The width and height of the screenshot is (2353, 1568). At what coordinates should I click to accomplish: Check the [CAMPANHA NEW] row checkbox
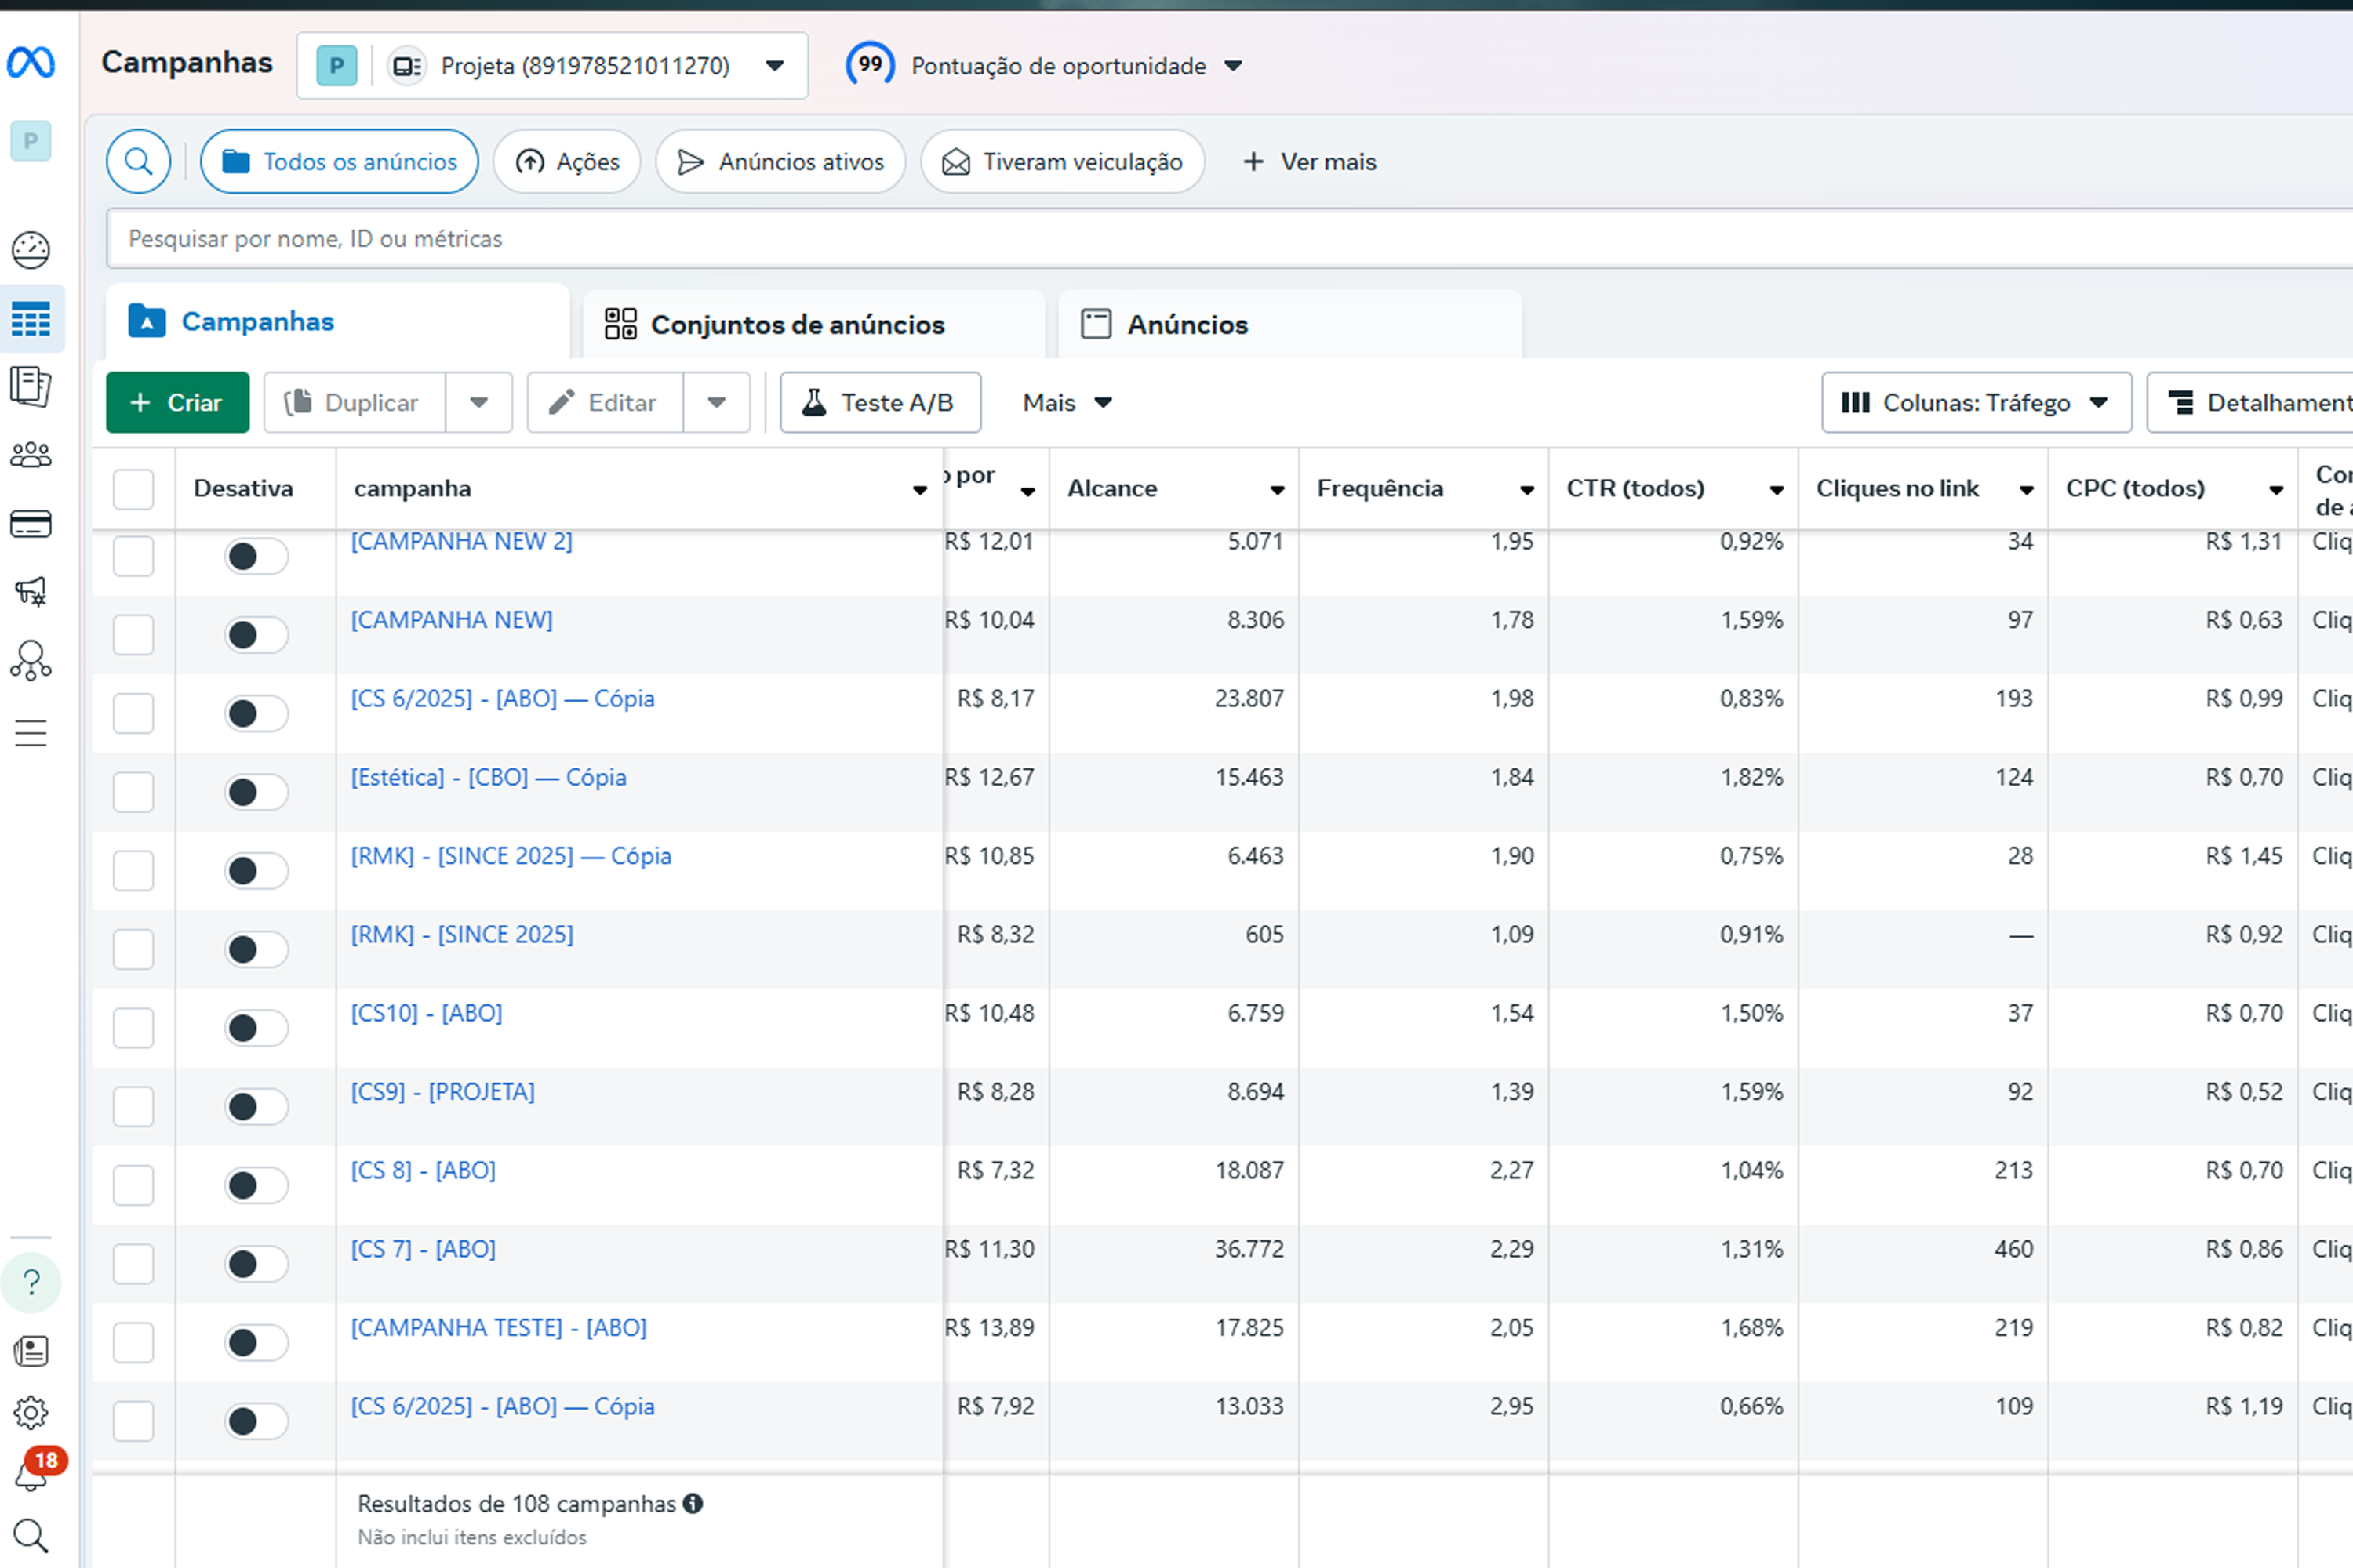[x=133, y=635]
